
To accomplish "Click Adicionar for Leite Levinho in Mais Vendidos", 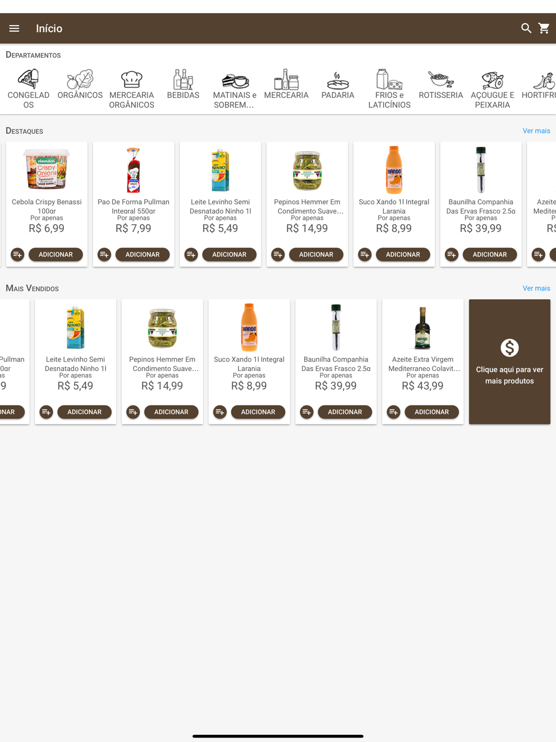I will tap(85, 412).
